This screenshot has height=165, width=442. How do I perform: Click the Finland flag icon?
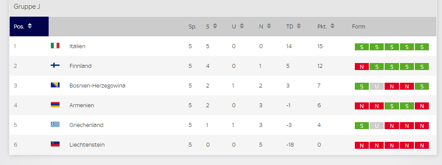(55, 65)
